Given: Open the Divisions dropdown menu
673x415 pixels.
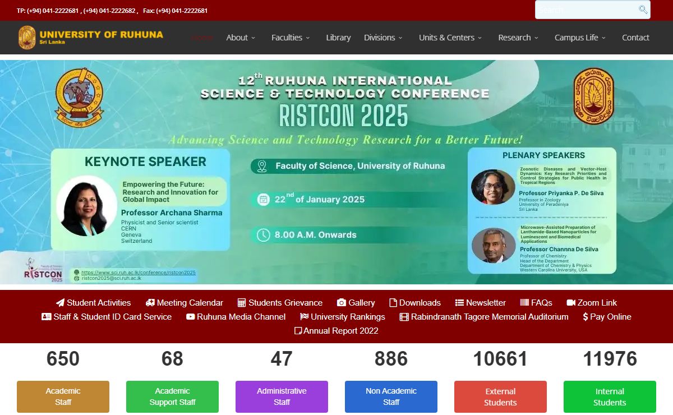Looking at the screenshot, I should 384,38.
